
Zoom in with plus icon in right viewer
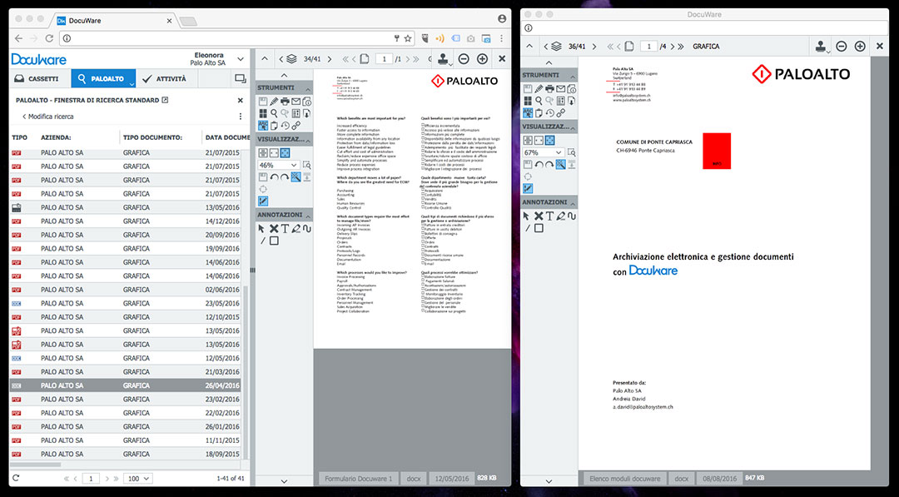860,47
